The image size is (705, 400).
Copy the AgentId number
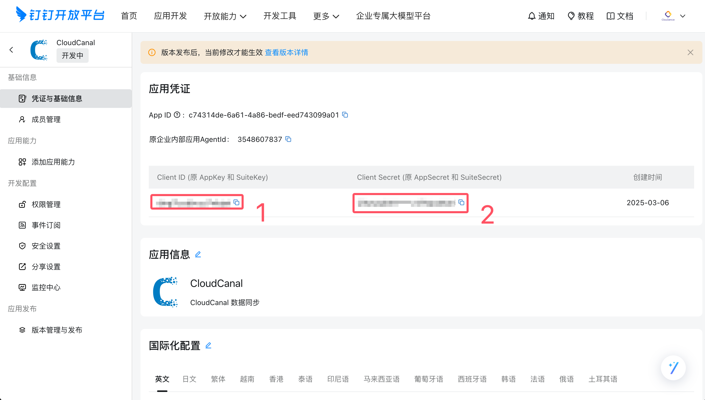click(288, 139)
